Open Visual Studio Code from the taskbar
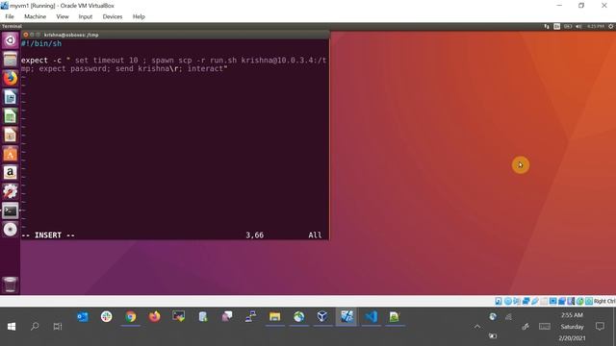Viewport: 616px width, 346px height. 371,316
